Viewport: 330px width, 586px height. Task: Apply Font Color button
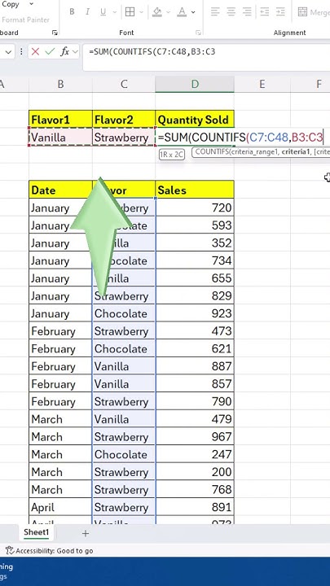point(183,12)
